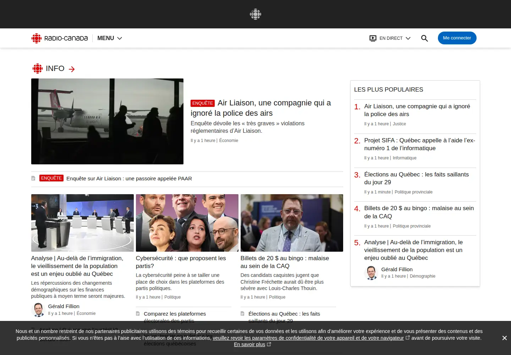This screenshot has width=511, height=355.
Task: Open Enquête sur Air Liaison passoire PAAR link
Action: (129, 179)
